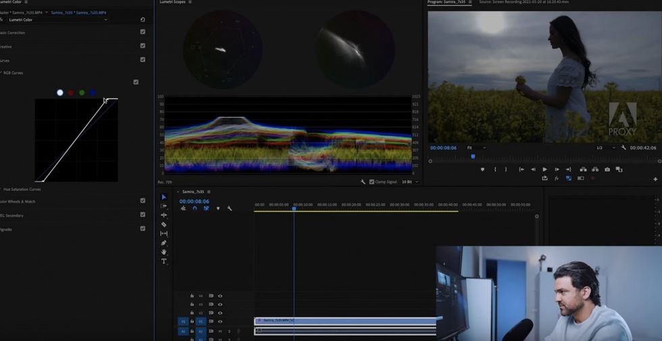
Task: Reset the Lumetri Color effect
Action: [143, 20]
